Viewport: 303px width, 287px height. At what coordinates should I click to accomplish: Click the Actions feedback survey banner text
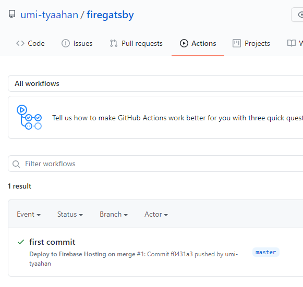click(177, 118)
